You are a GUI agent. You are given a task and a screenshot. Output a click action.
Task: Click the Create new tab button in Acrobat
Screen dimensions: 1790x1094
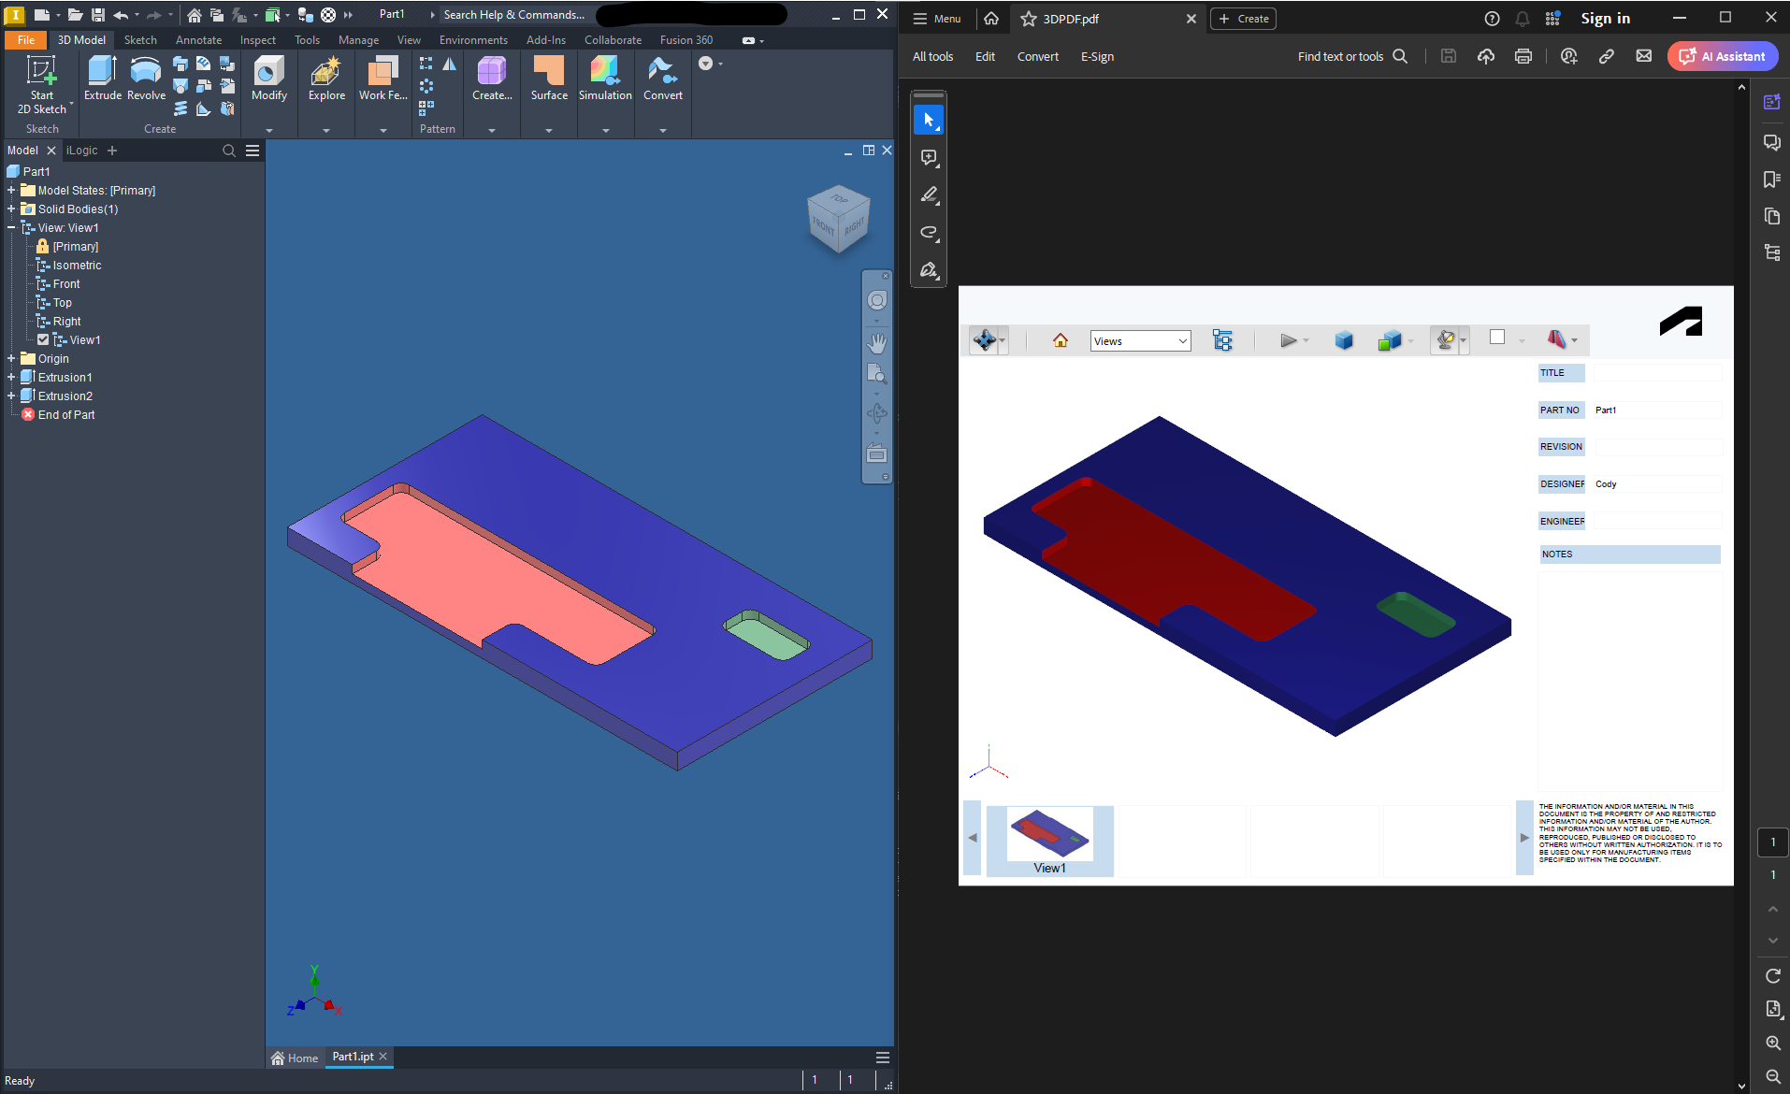[x=1243, y=19]
